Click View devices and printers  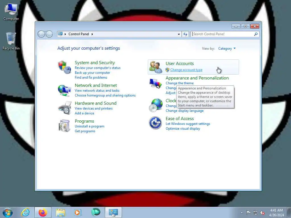coord(93,108)
